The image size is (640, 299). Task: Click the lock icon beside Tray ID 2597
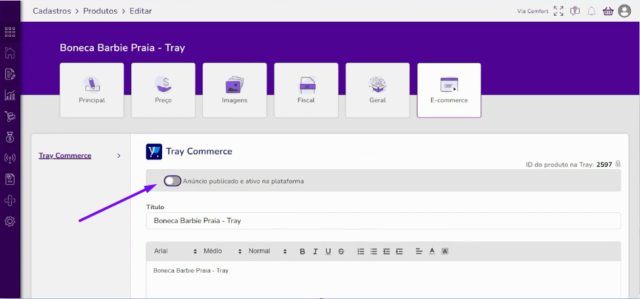618,164
